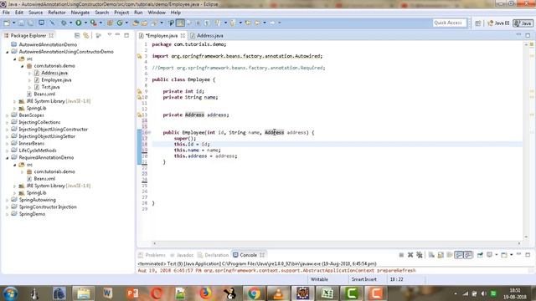Click the Windows Start button
536x301 pixels.
(11, 293)
